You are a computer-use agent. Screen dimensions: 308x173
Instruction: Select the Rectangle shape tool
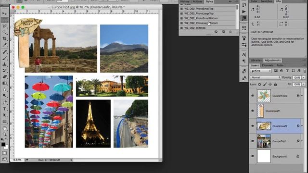click(4, 122)
